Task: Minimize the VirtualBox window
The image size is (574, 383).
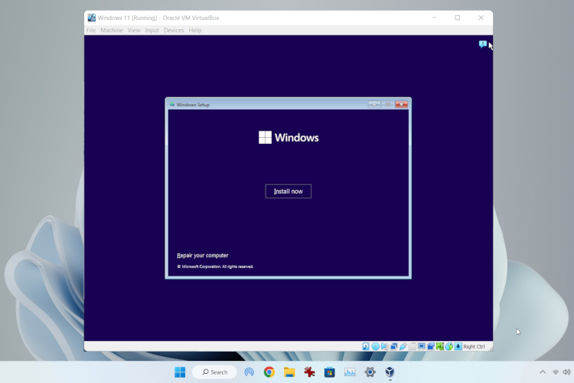Action: pos(434,18)
